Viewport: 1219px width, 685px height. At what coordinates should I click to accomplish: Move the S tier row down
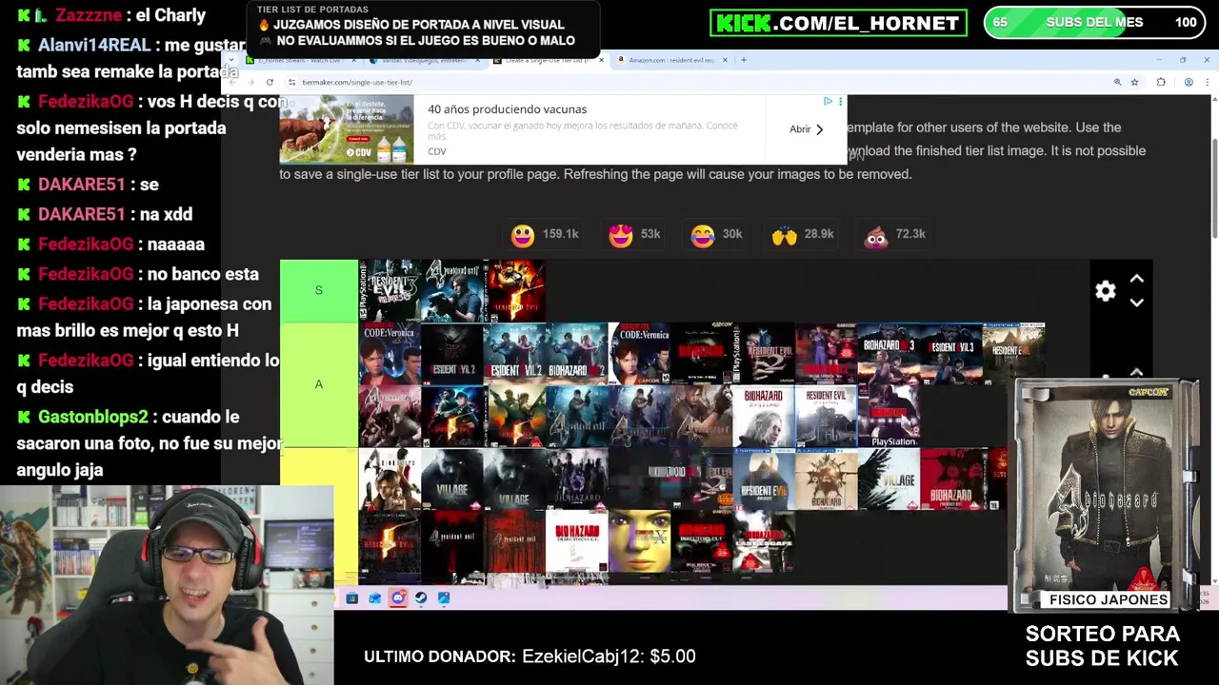point(1136,303)
